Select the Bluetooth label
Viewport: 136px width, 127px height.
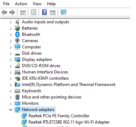click(31, 34)
